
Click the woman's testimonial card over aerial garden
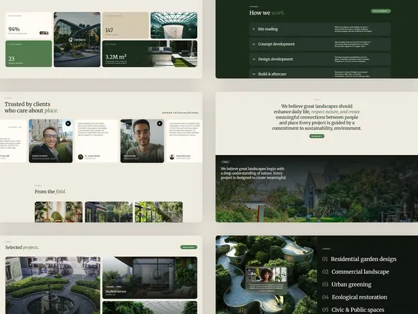(x=266, y=281)
